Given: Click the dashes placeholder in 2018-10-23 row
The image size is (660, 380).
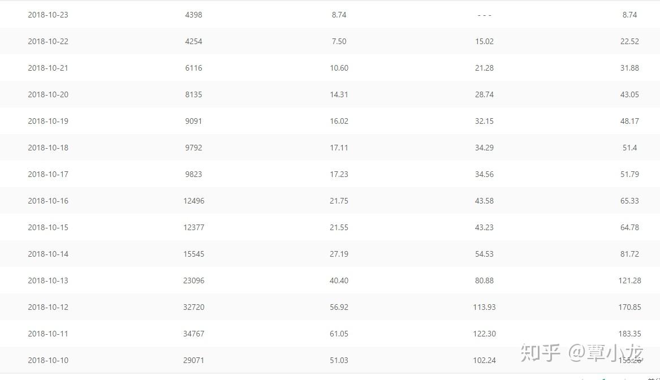Looking at the screenshot, I should pos(484,15).
